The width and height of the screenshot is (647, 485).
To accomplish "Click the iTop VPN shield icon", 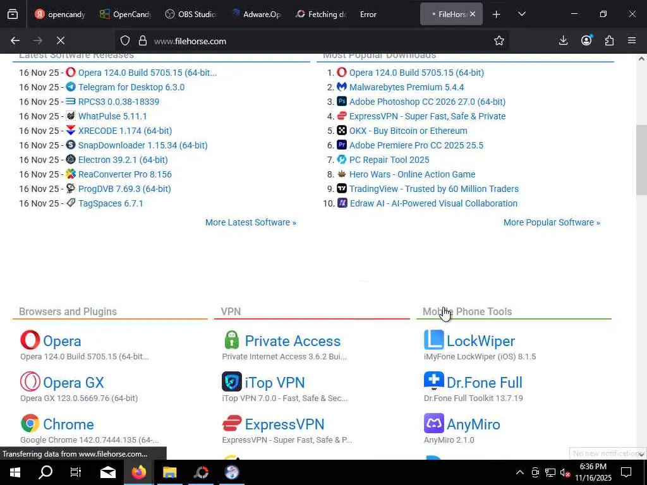I will click(x=232, y=382).
